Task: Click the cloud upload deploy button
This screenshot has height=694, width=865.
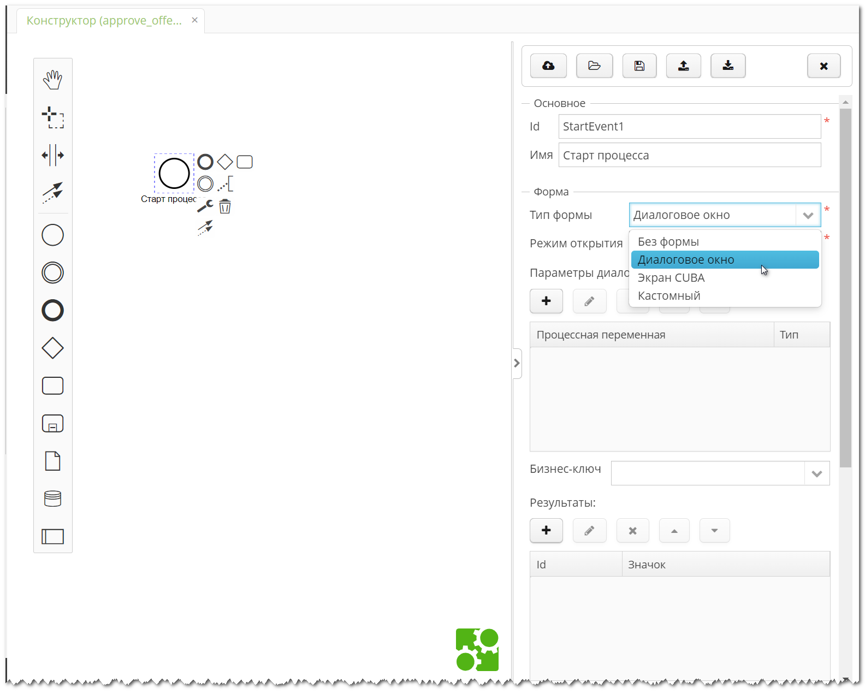Action: (x=548, y=66)
